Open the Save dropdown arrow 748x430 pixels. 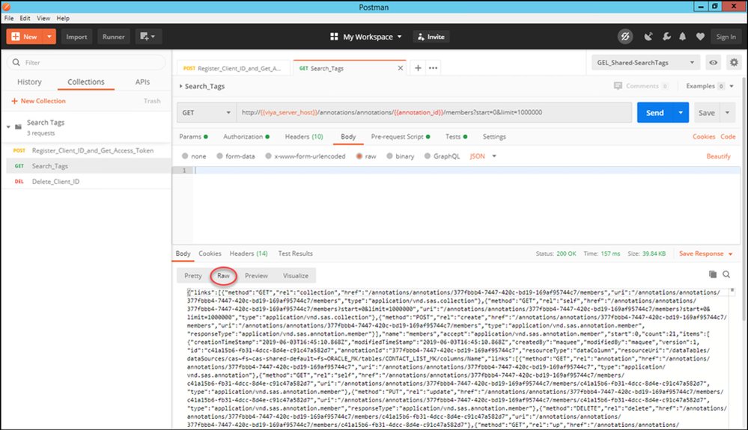pyautogui.click(x=728, y=112)
